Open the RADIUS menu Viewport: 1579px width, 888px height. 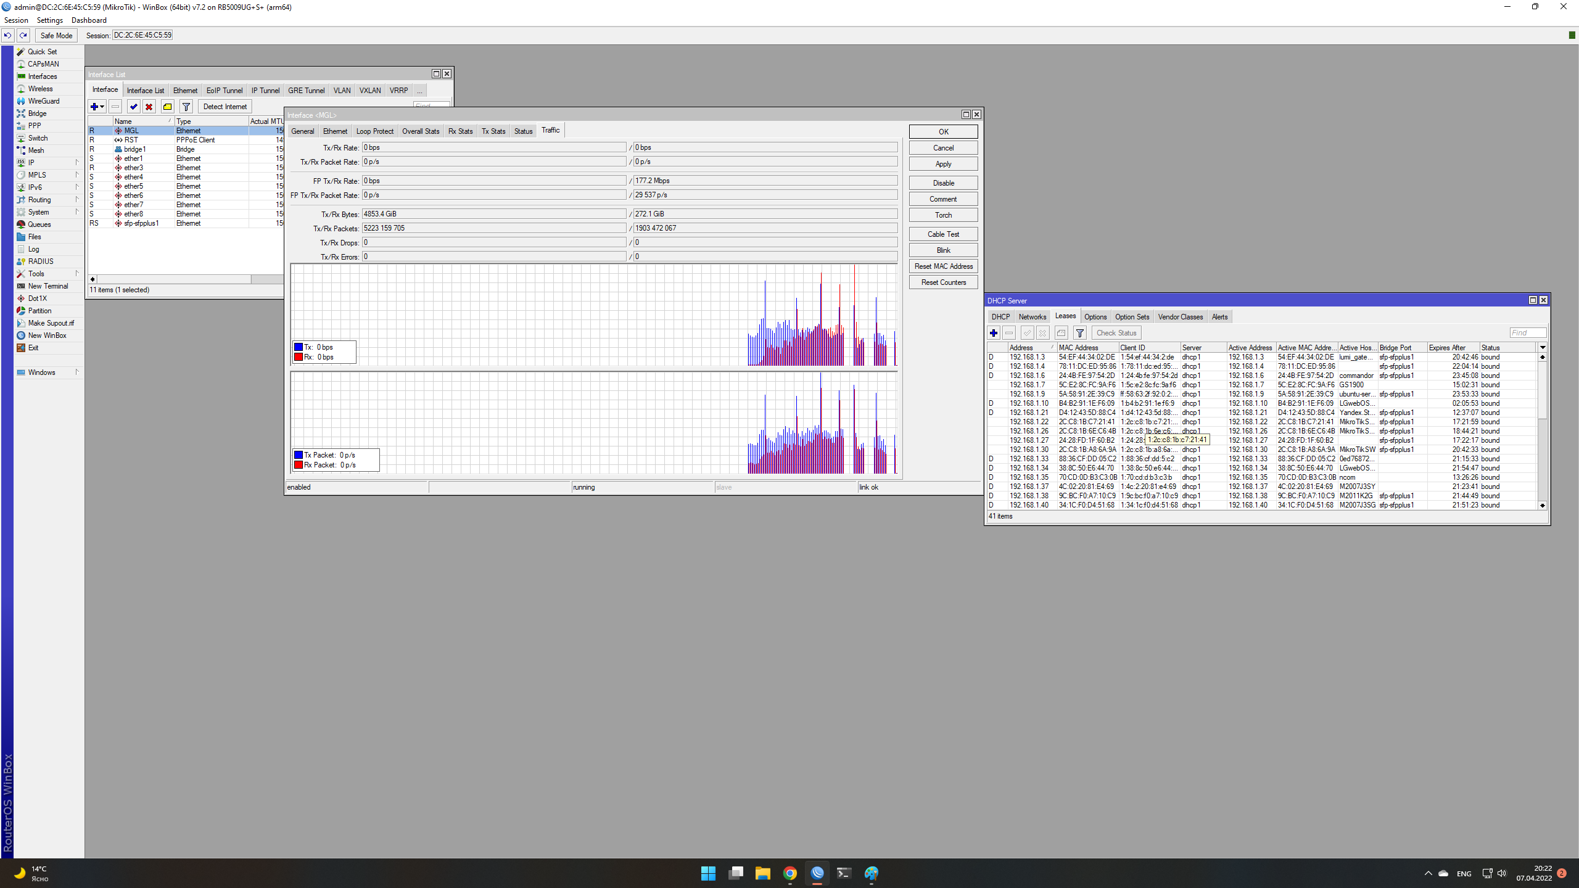pyautogui.click(x=41, y=261)
